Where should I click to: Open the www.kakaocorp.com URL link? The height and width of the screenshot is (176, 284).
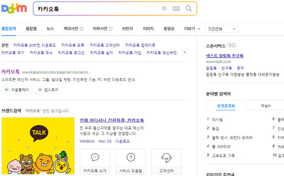click(x=56, y=72)
